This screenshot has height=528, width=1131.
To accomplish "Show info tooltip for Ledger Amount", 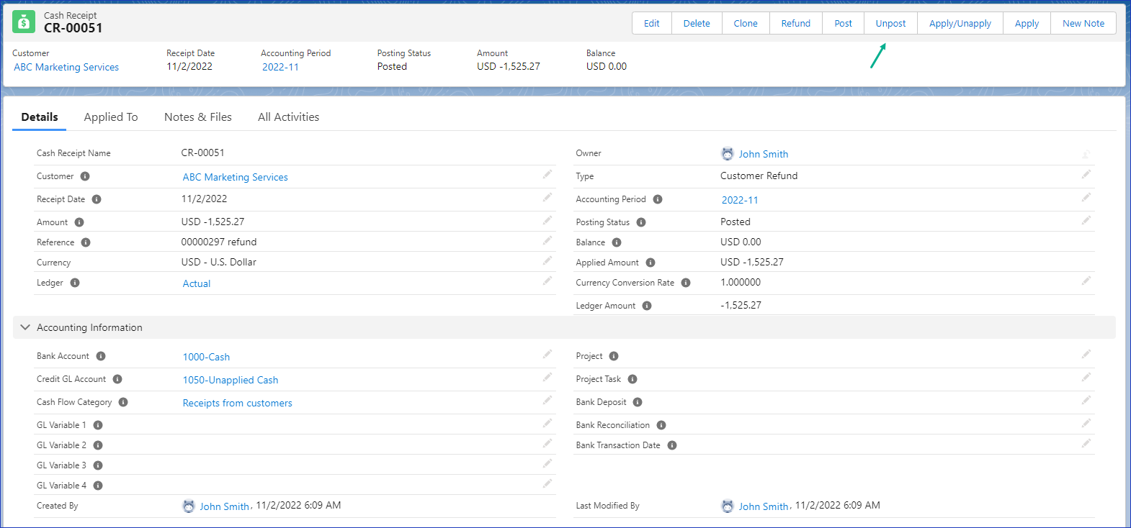I will pyautogui.click(x=647, y=306).
